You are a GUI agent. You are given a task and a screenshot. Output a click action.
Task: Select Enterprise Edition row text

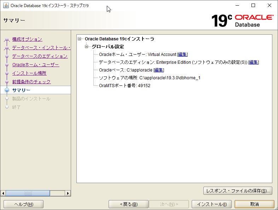tap(173, 62)
